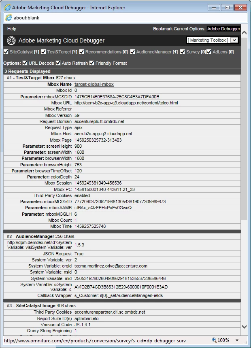Click the Mbox PC value 1458150001340-443611.21_33
251x348 pixels.
click(x=104, y=189)
